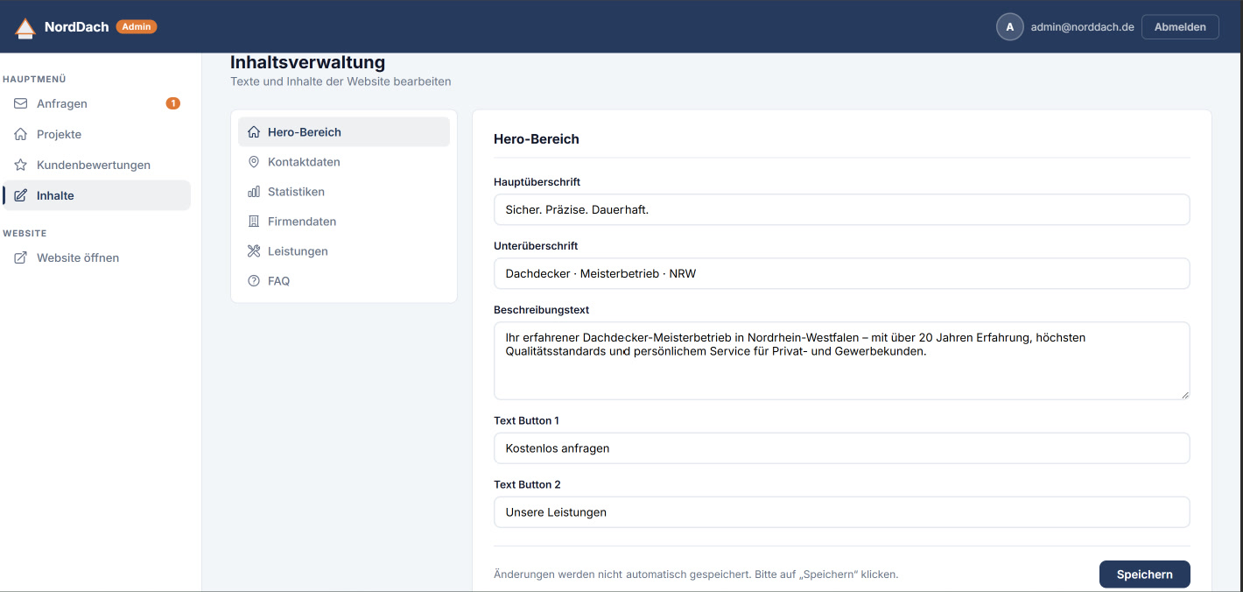
Task: Click the Statistiken bar chart icon
Action: coord(254,192)
